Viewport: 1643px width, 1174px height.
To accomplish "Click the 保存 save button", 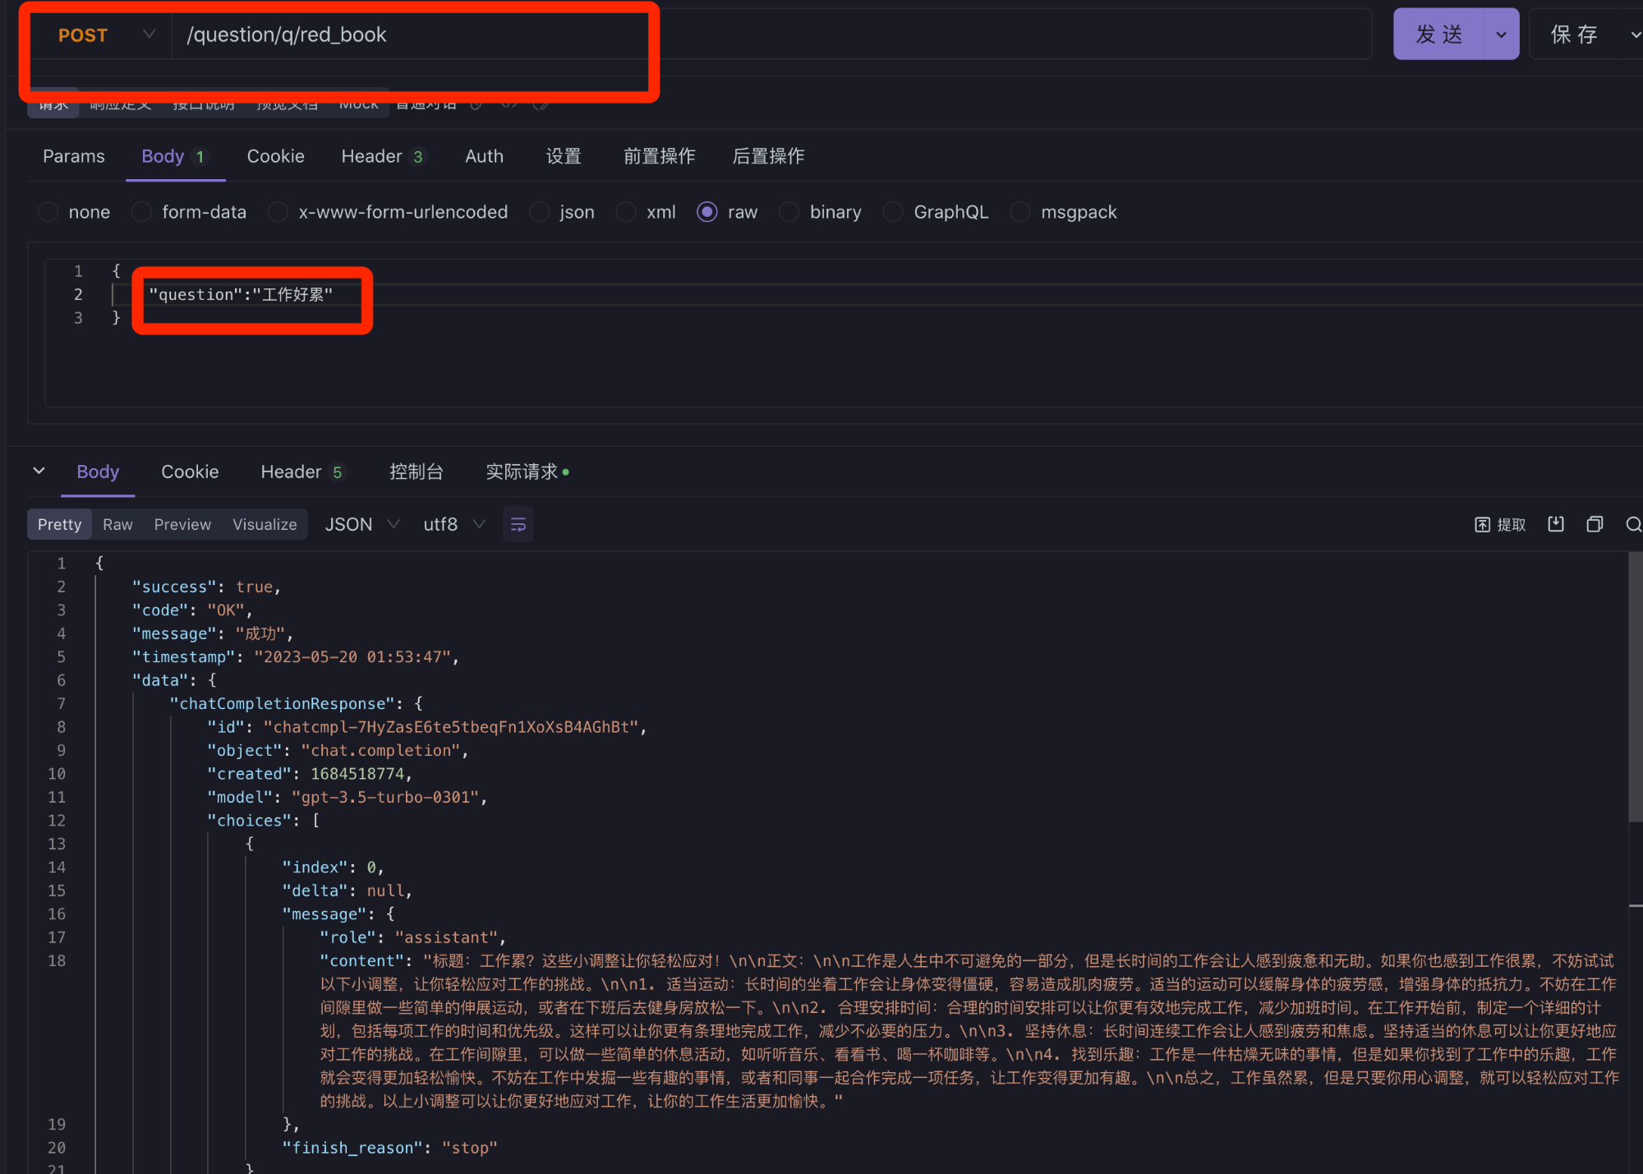I will point(1574,35).
